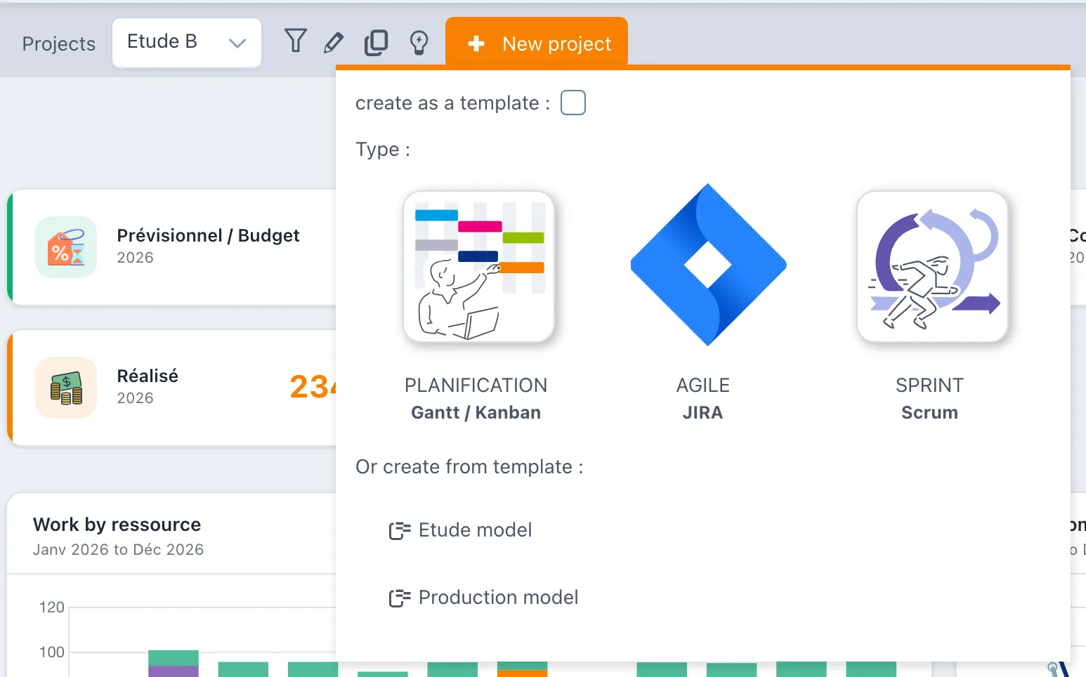Click the Projects label
Screen dimensions: 1086x677
coord(59,44)
